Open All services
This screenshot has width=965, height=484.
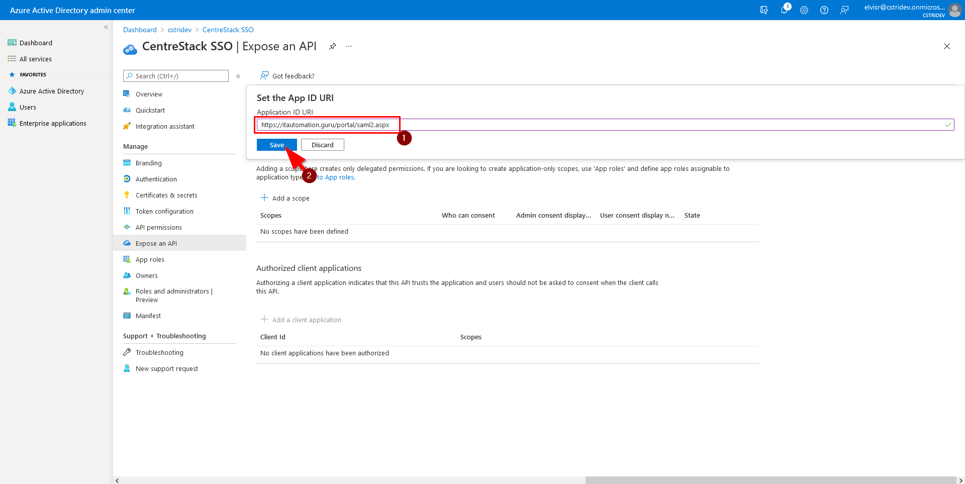(x=36, y=59)
